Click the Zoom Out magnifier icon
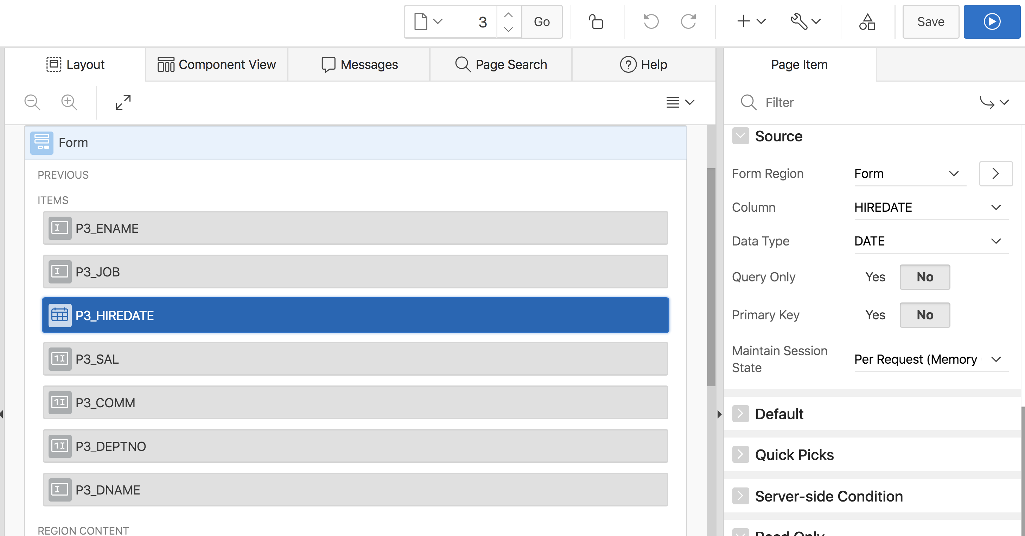Screen dimensions: 1025x536 pyautogui.click(x=32, y=102)
